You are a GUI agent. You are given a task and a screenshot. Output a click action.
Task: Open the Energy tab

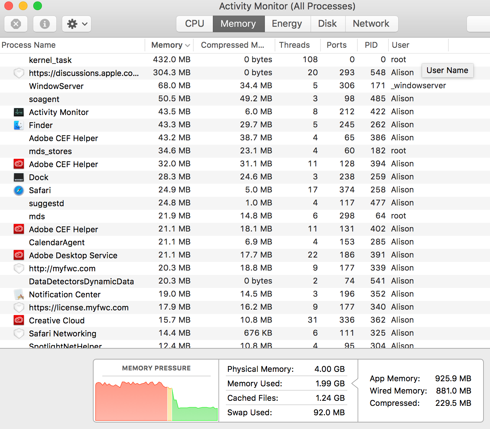click(x=287, y=24)
